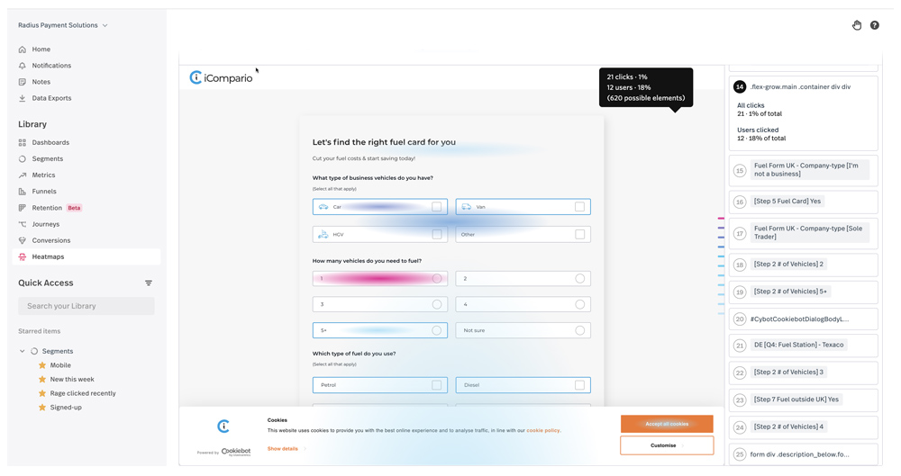The image size is (901, 476).
Task: Click the Conversions icon
Action: tap(23, 240)
